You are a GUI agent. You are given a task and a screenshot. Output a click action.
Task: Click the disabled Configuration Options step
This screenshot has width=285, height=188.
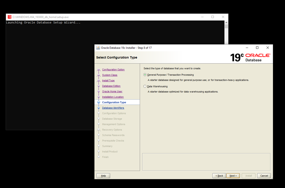click(x=114, y=113)
